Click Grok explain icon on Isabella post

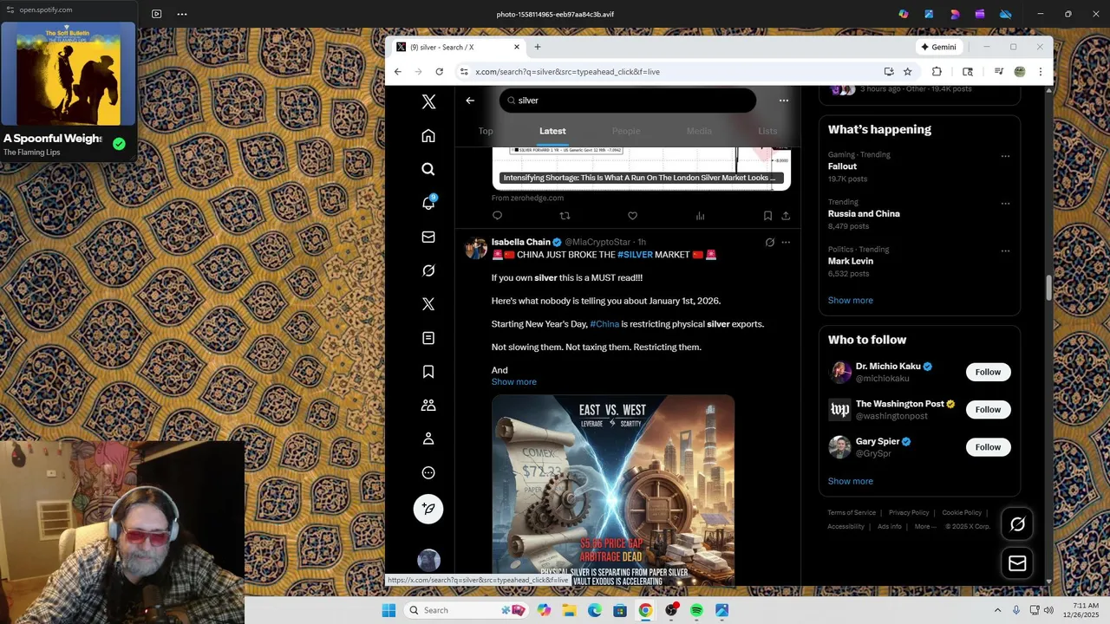click(769, 243)
